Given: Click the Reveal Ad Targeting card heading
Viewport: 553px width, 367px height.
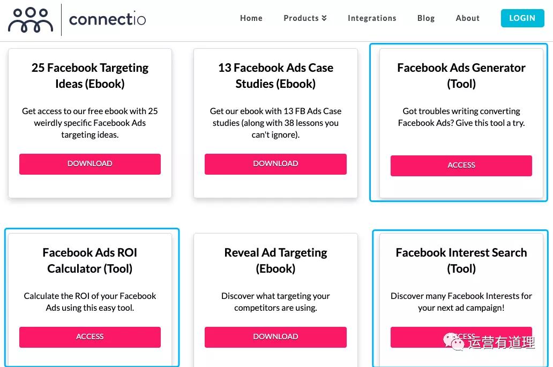Looking at the screenshot, I should tap(275, 260).
